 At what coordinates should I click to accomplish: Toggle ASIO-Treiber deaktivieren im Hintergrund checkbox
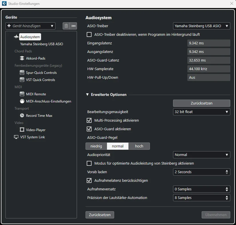89,34
